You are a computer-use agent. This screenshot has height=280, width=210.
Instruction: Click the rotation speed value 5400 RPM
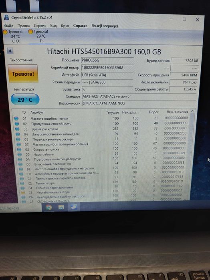(184, 75)
